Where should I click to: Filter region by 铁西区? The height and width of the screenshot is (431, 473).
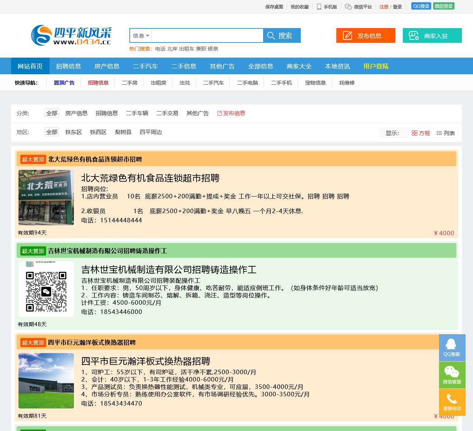pos(98,132)
